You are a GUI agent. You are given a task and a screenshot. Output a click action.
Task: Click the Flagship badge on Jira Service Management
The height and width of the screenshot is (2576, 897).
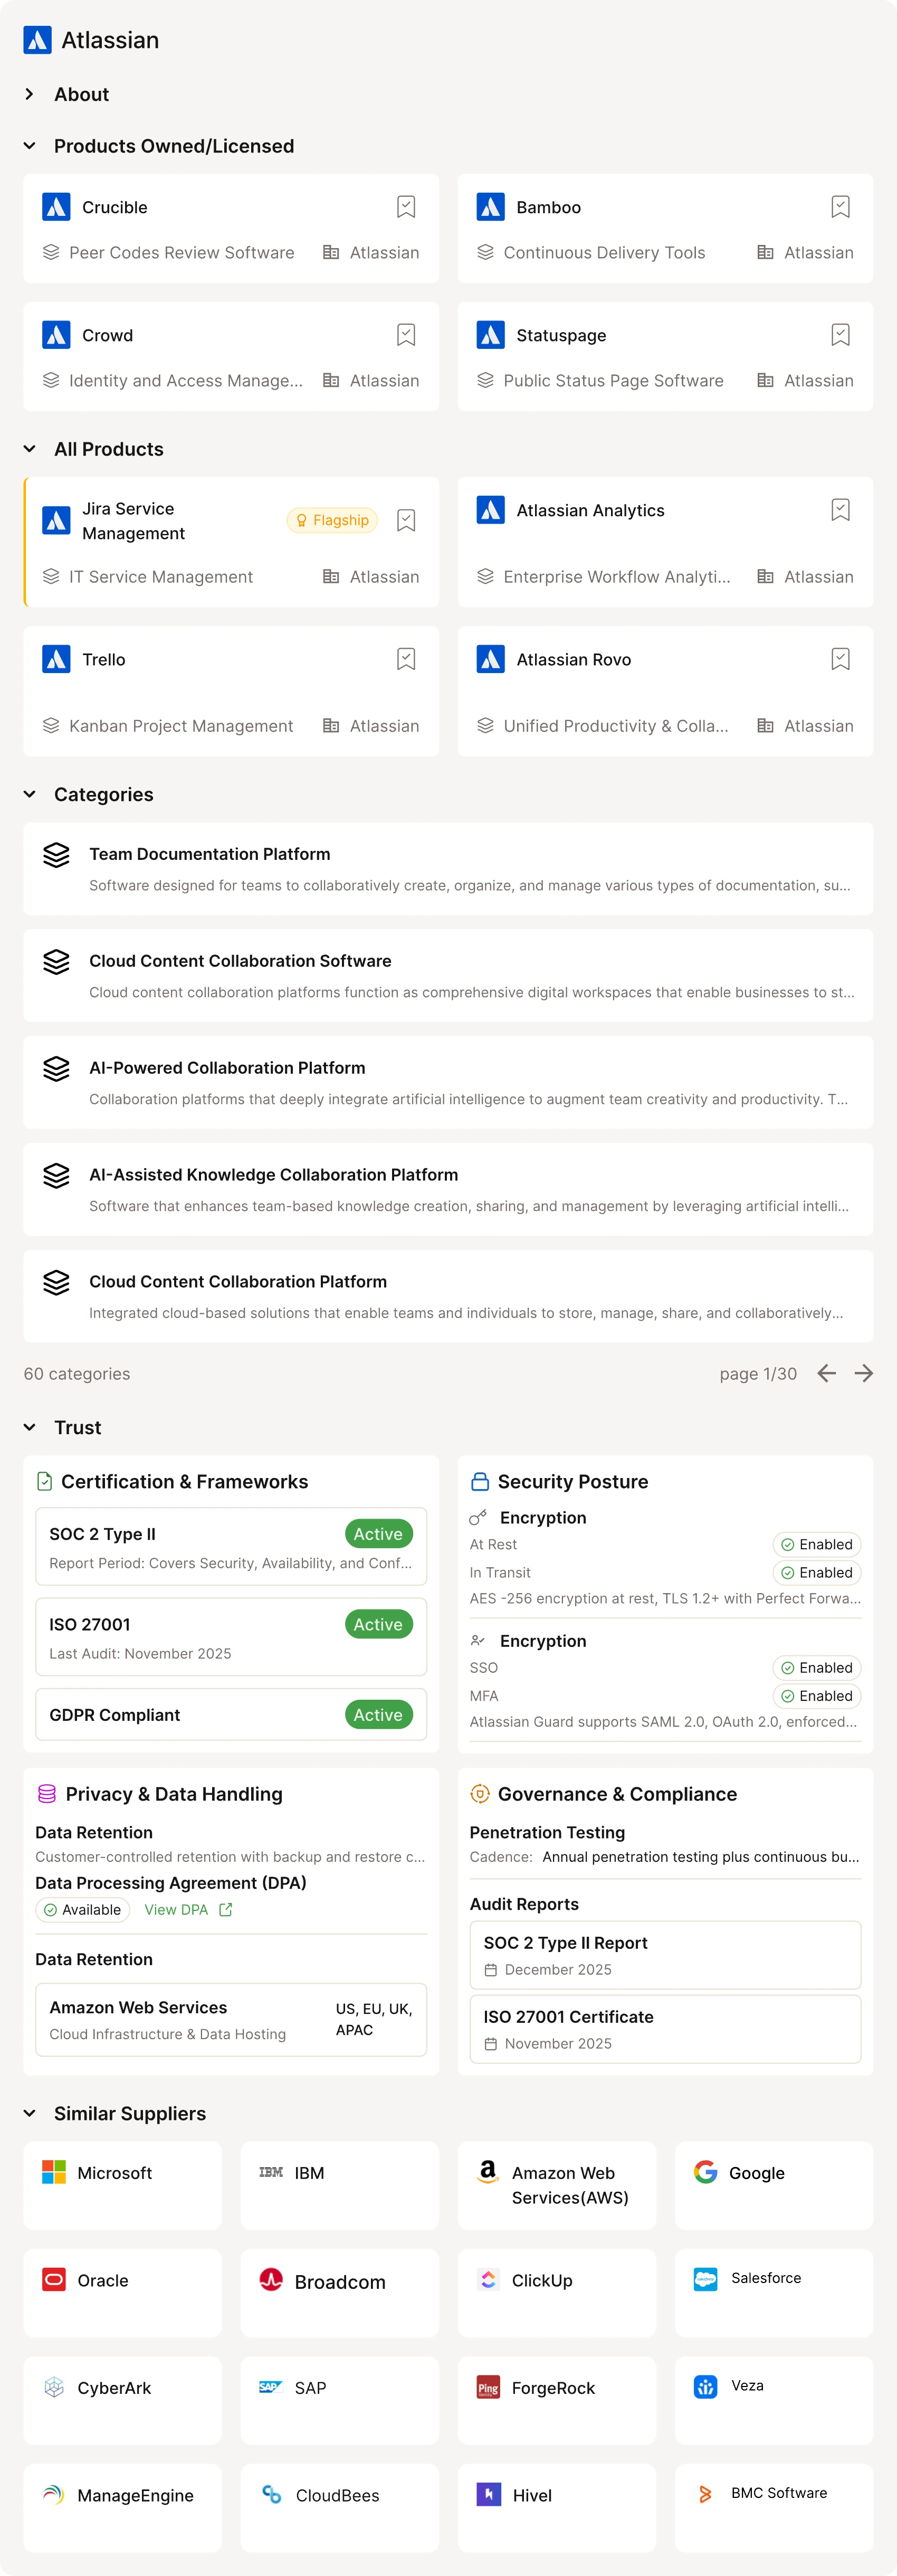click(x=332, y=520)
